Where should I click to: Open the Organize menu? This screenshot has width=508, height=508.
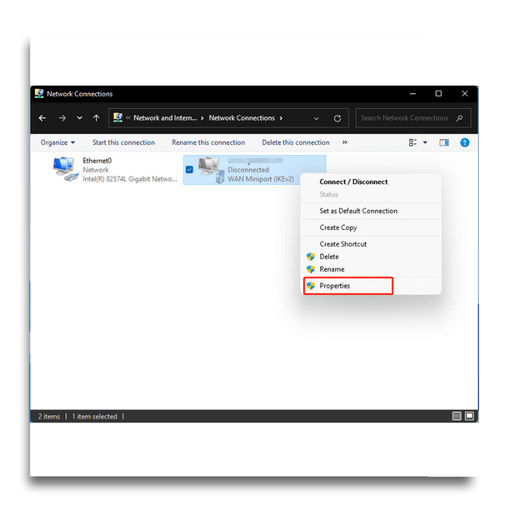pyautogui.click(x=57, y=142)
